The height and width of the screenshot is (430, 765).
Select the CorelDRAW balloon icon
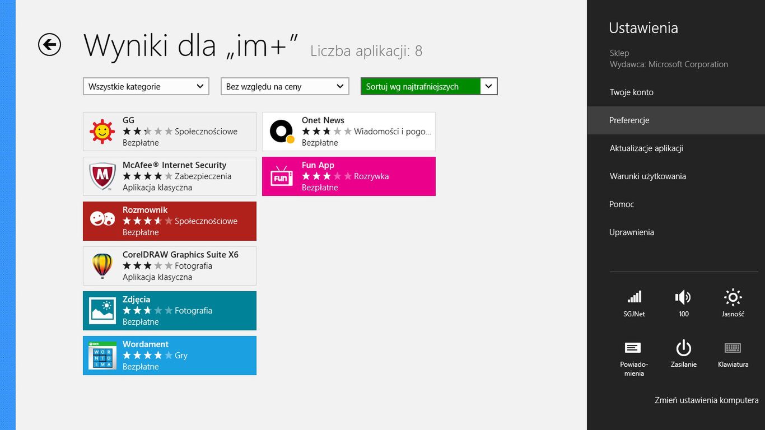(x=102, y=265)
